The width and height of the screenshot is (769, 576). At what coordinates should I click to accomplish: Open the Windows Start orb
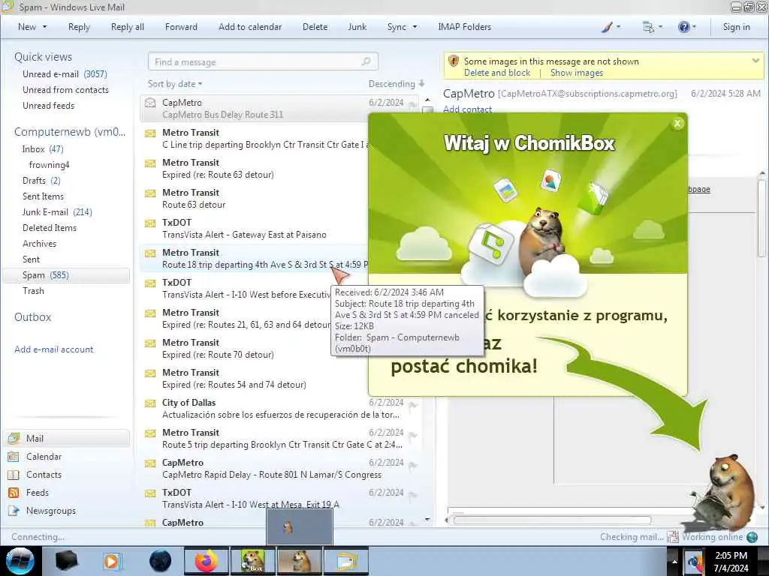[20, 561]
